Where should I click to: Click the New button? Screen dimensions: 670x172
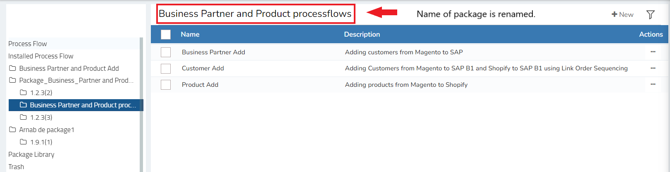(x=622, y=14)
